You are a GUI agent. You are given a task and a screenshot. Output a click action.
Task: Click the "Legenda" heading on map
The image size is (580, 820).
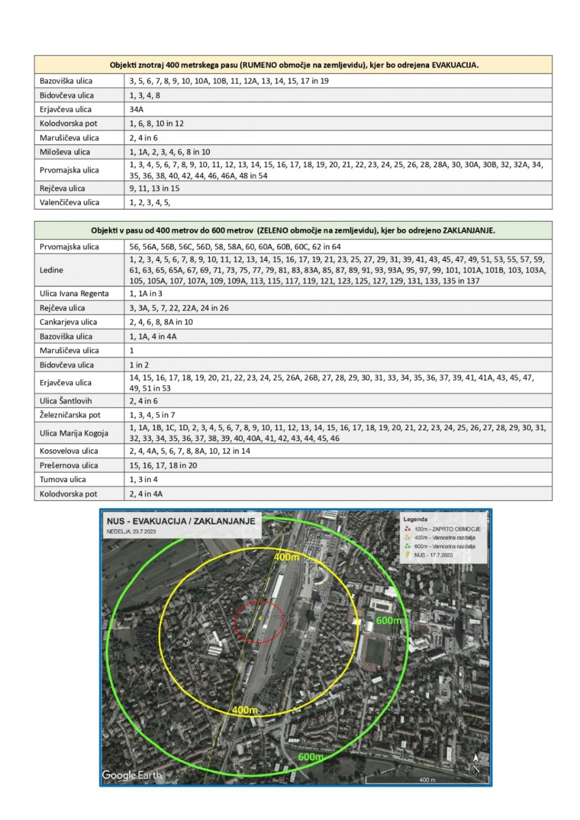415,519
